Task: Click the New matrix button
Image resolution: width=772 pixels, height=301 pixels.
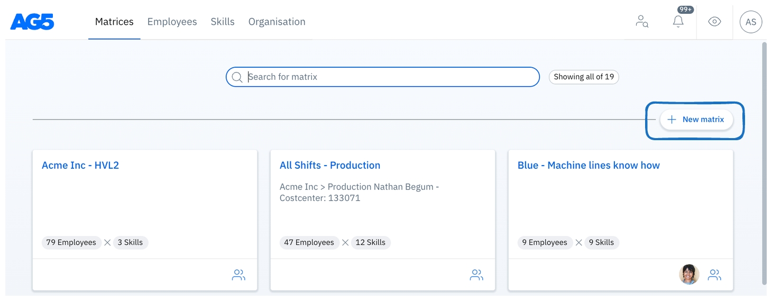Action: 696,120
